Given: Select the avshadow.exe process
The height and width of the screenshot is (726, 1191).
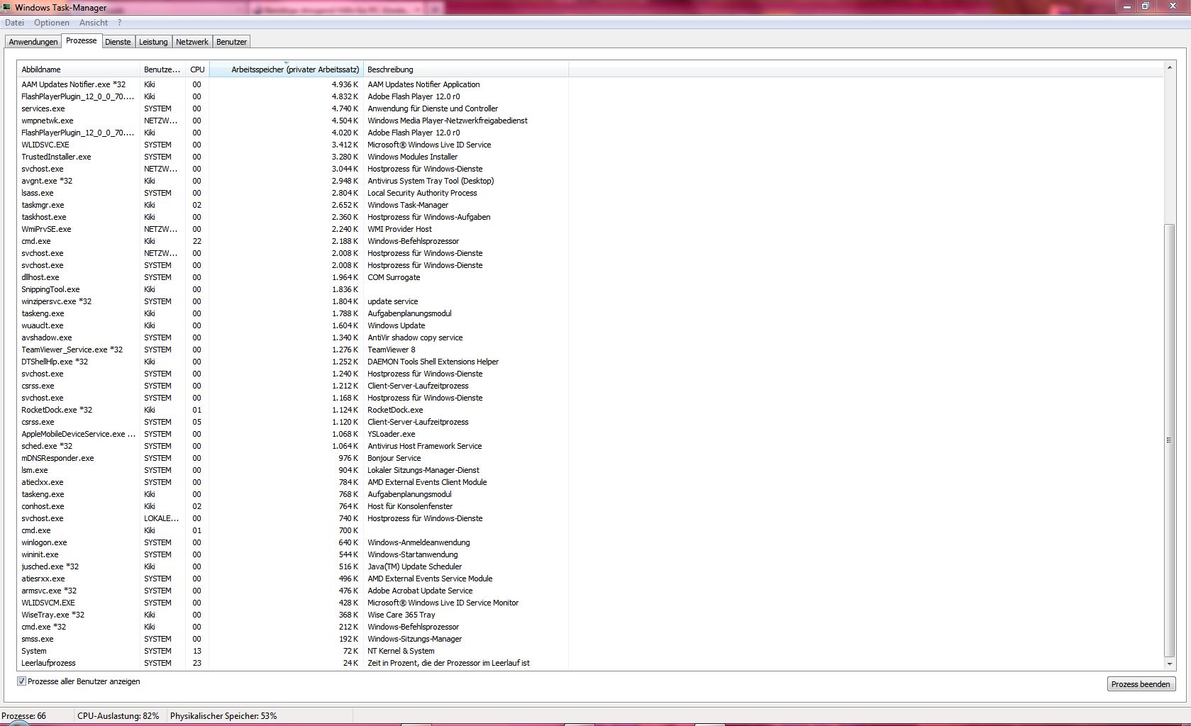Looking at the screenshot, I should [x=292, y=337].
